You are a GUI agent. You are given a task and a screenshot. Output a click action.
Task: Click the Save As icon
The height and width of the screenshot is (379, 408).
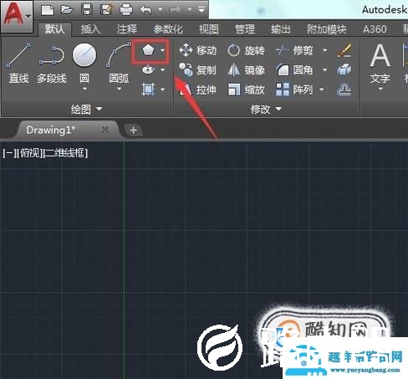click(x=106, y=10)
